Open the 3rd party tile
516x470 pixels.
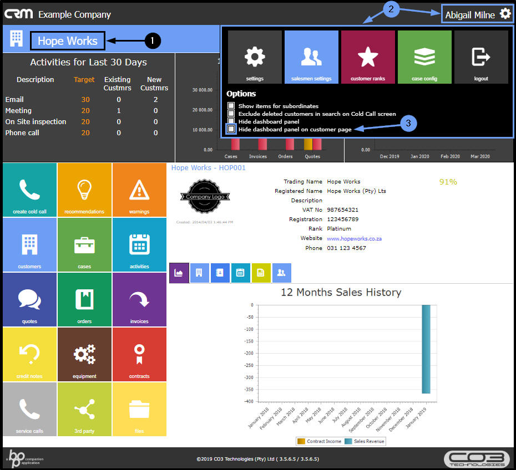point(84,410)
